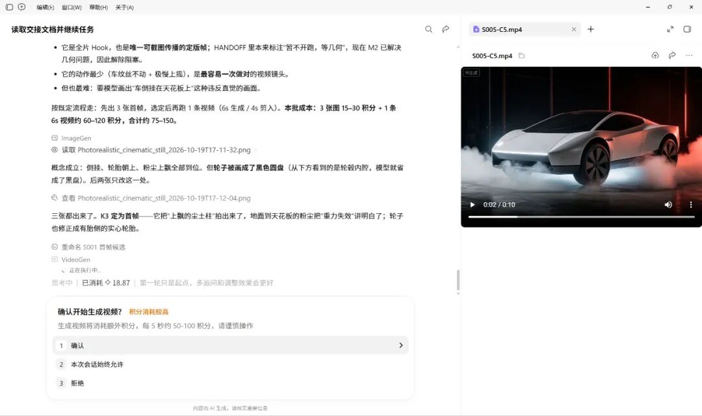The height and width of the screenshot is (416, 702).
Task: Open folder location of S005-C5.mp4
Action: click(x=521, y=55)
